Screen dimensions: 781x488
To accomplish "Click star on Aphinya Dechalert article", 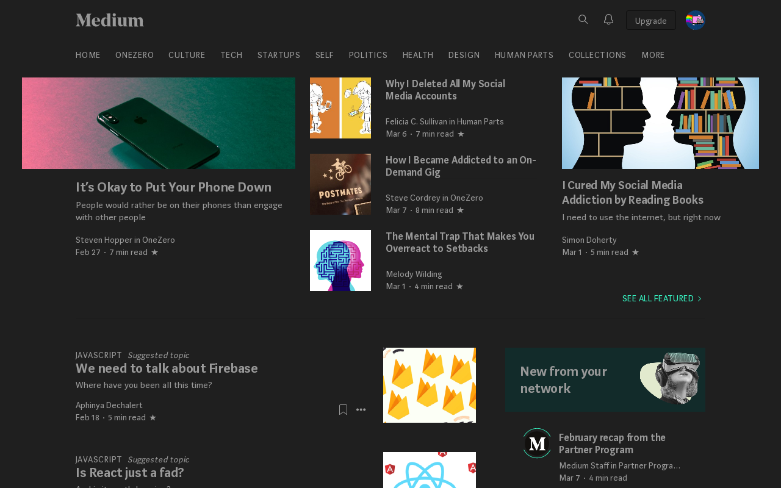I will (x=153, y=417).
